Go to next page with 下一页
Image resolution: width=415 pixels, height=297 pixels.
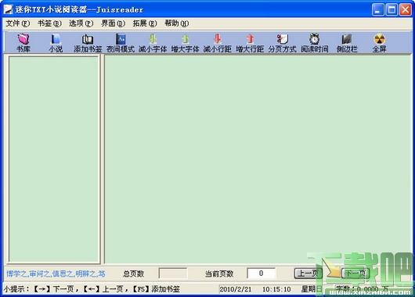355,274
